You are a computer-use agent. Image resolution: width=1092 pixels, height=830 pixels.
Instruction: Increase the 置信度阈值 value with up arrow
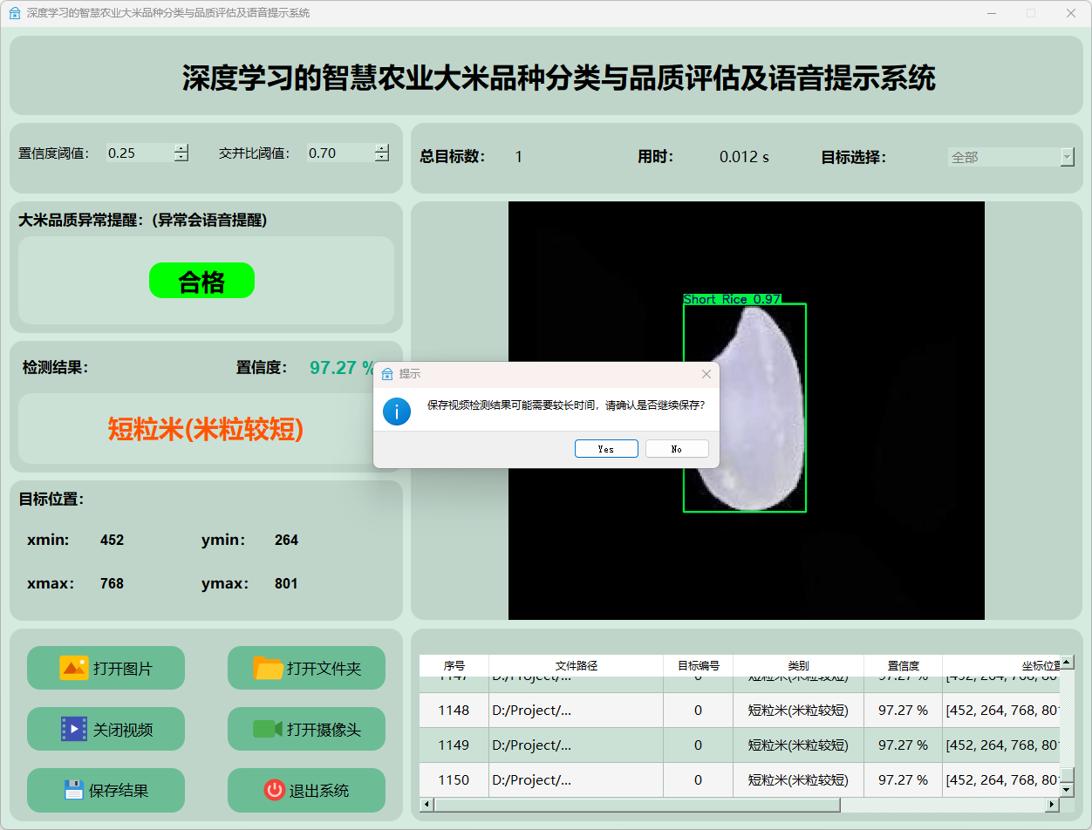(x=181, y=148)
